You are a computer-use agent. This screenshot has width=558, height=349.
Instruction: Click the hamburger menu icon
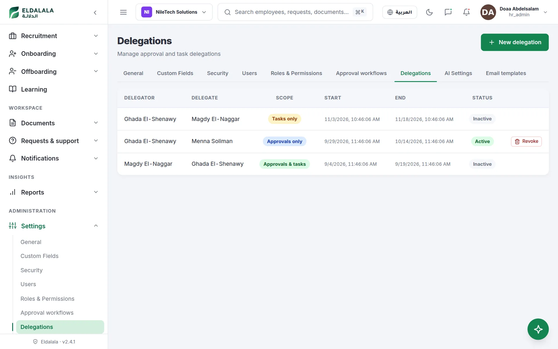tap(123, 12)
